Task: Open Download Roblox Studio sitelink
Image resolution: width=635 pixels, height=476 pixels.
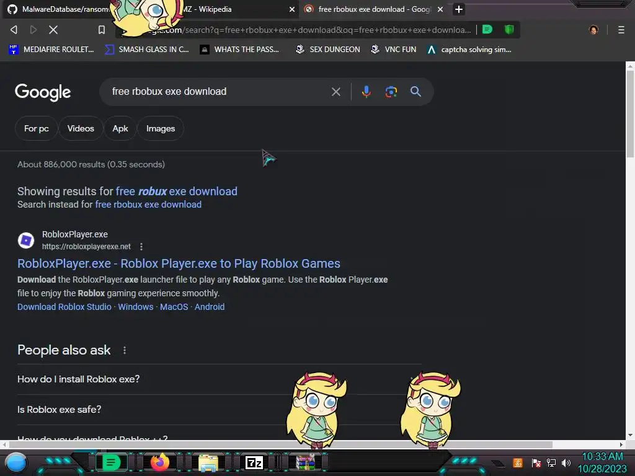Action: pos(64,307)
